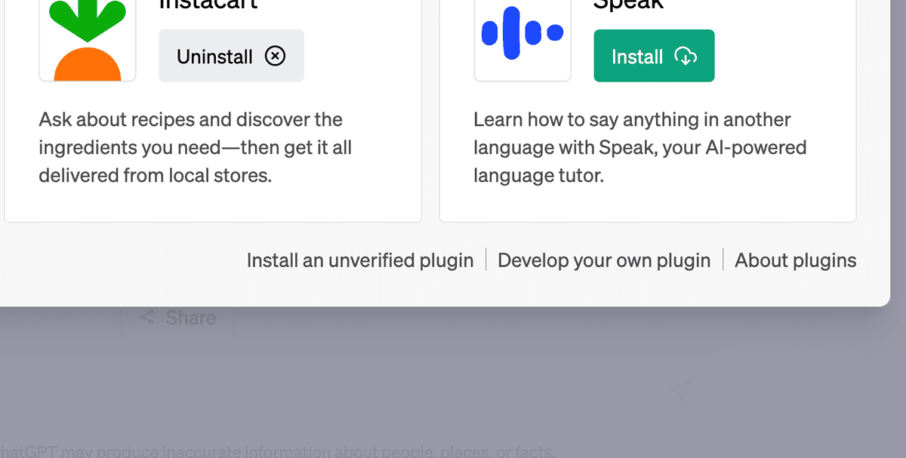This screenshot has width=906, height=458.
Task: Click the dimmed chat message input field
Action: 356,390
